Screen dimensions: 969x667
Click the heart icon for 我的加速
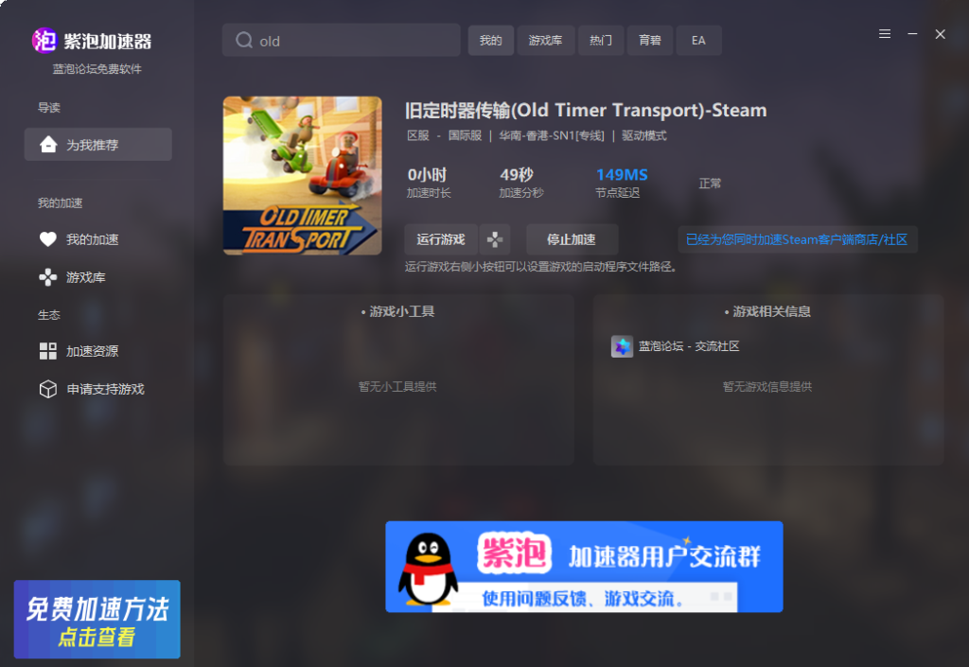tap(48, 239)
